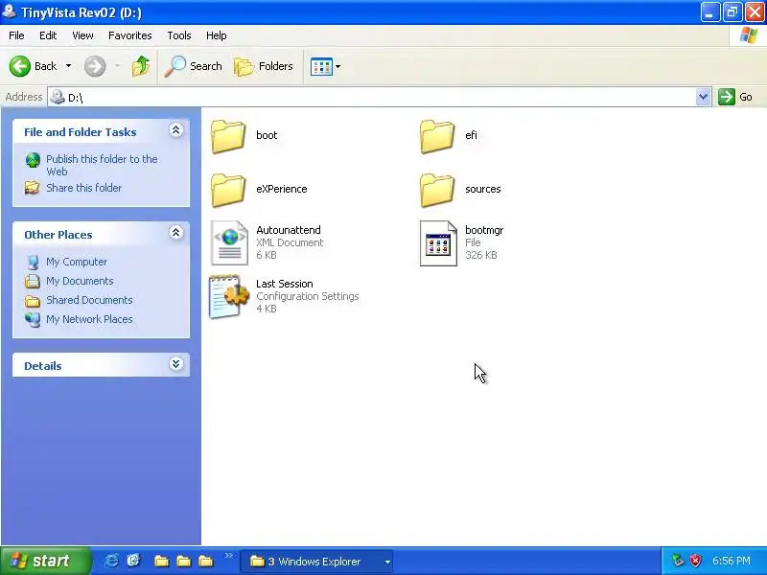Click the Go button
This screenshot has width=767, height=575.
tap(735, 97)
